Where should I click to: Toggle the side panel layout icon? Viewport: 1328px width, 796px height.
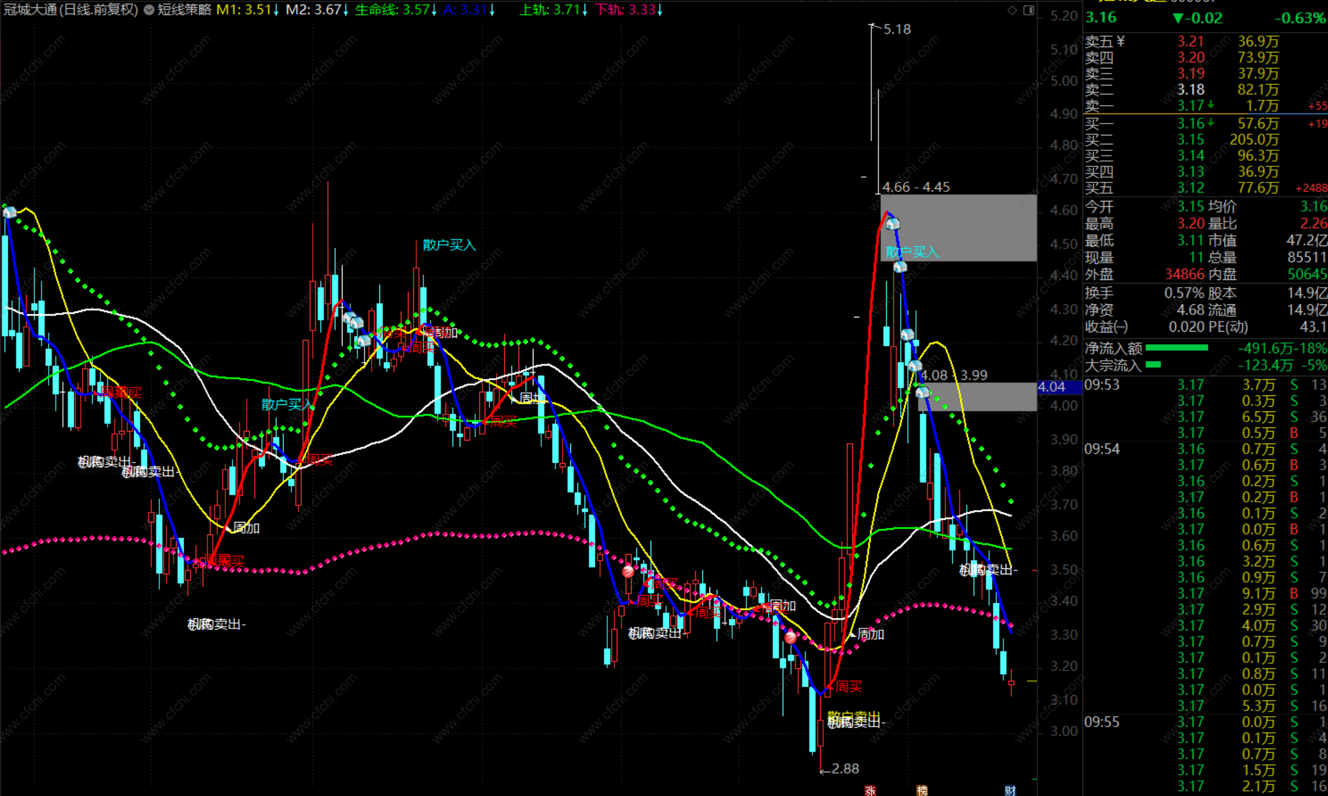1028,10
